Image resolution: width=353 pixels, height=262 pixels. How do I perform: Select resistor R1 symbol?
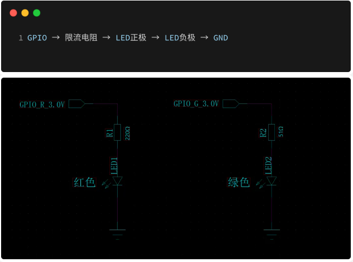[117, 132]
